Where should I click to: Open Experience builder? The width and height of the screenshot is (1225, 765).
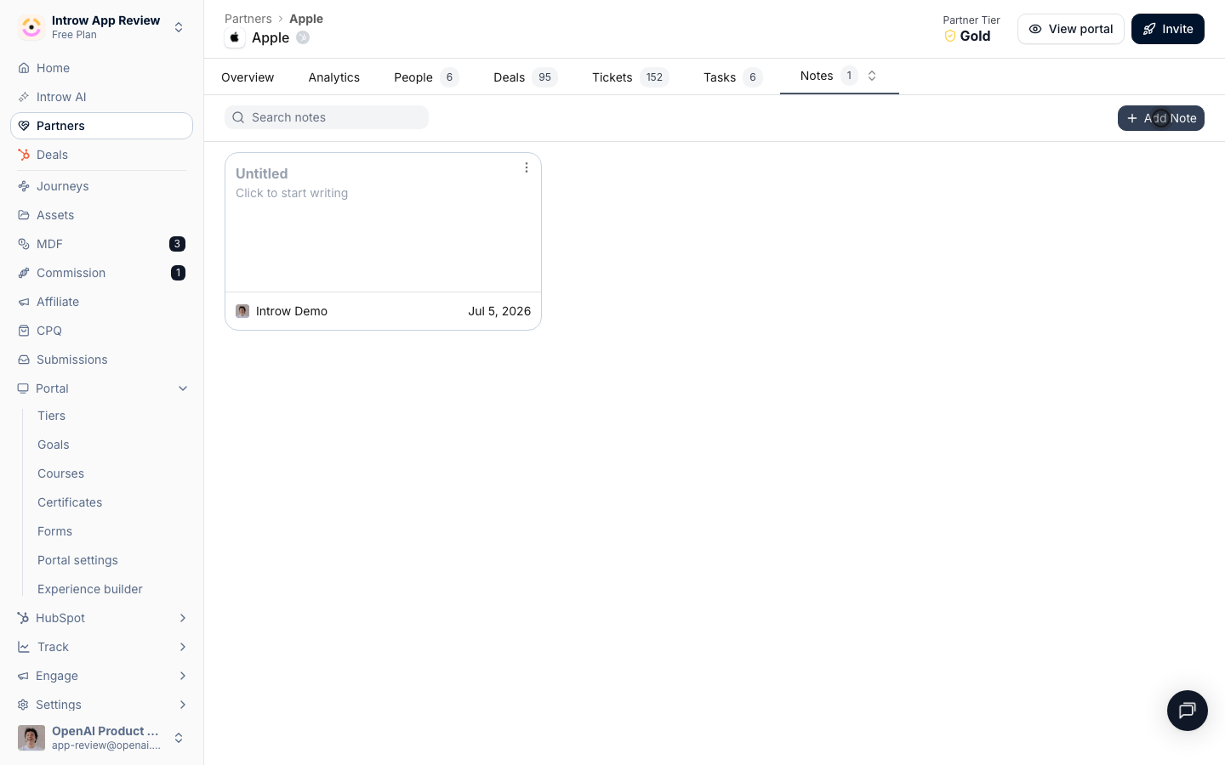[90, 589]
